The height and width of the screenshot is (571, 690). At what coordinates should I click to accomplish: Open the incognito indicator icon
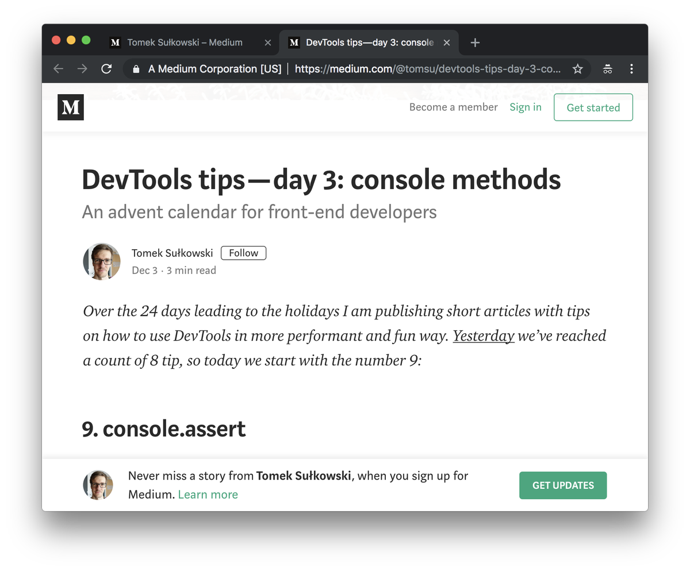coord(607,69)
